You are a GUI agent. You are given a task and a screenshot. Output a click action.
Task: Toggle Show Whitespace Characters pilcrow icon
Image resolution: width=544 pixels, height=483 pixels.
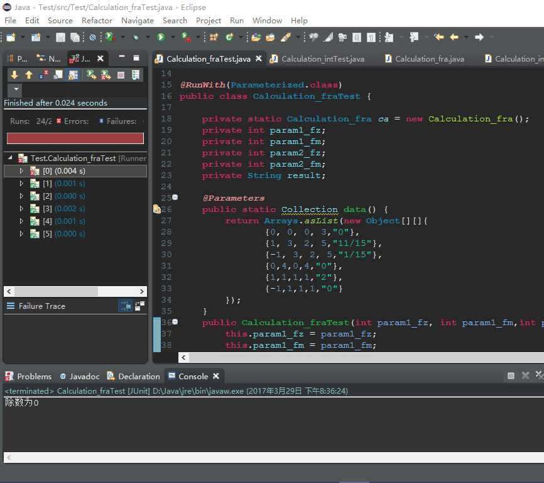(371, 37)
